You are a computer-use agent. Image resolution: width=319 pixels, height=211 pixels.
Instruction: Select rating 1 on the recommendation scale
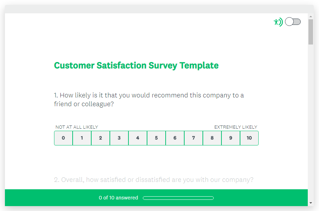(x=82, y=138)
